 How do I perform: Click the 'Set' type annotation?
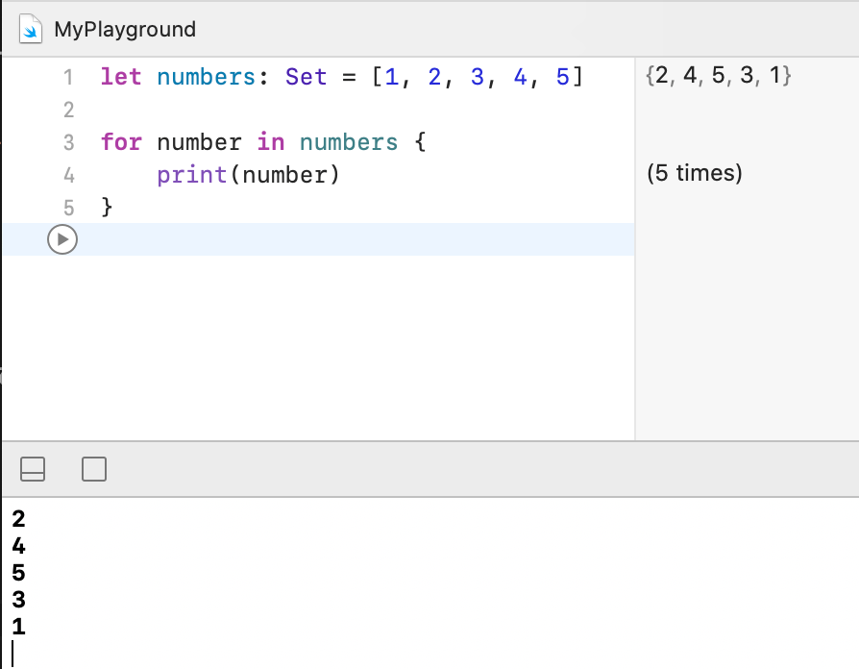click(306, 77)
